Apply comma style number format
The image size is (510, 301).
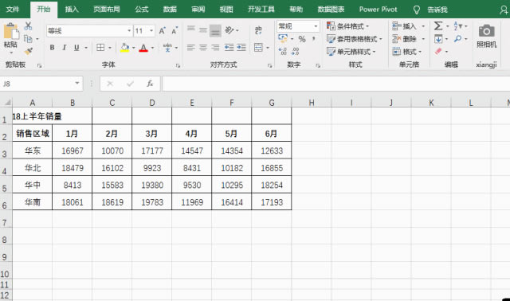313,39
